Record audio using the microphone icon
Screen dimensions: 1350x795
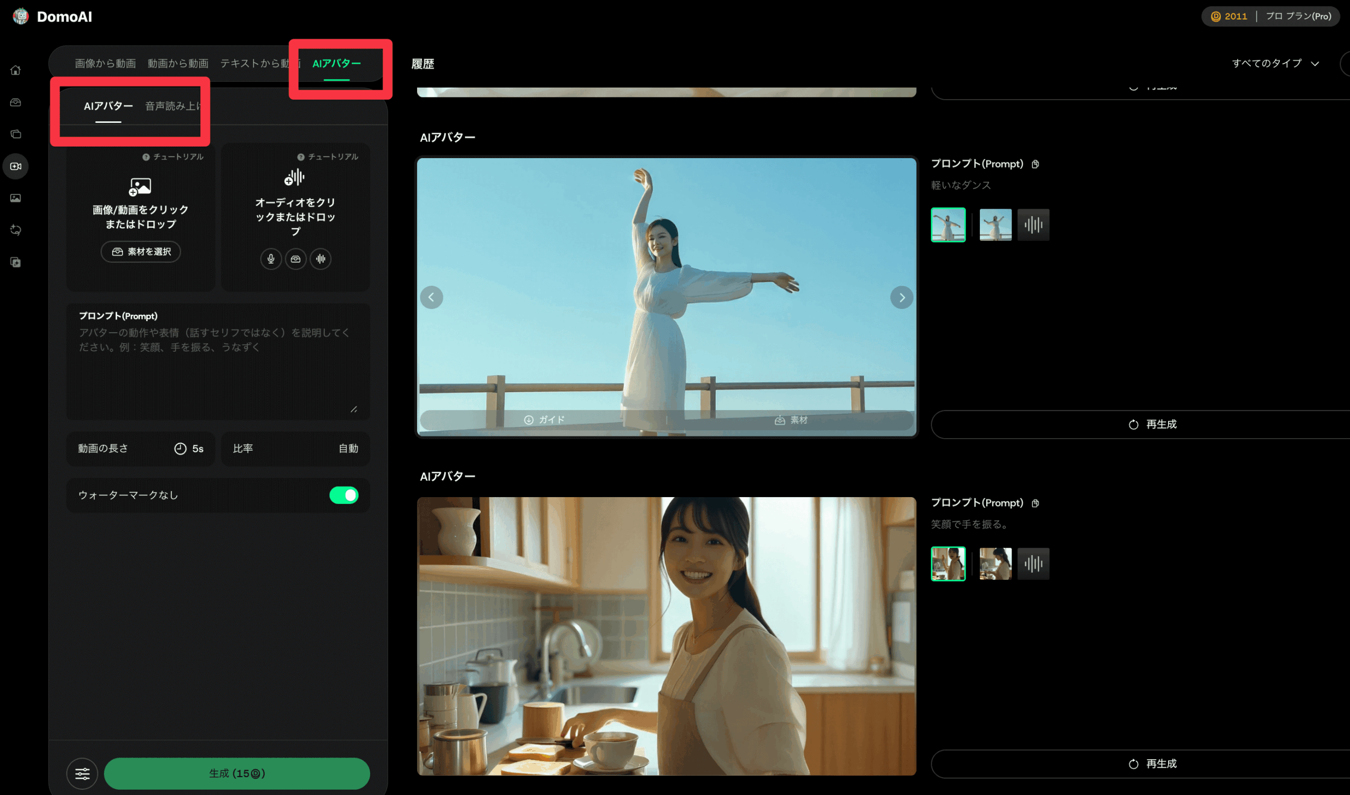(271, 259)
